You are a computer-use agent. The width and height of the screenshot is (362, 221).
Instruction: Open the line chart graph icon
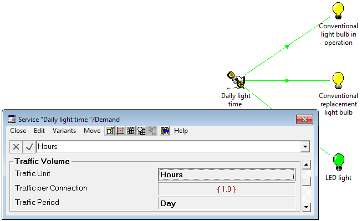[120, 131]
